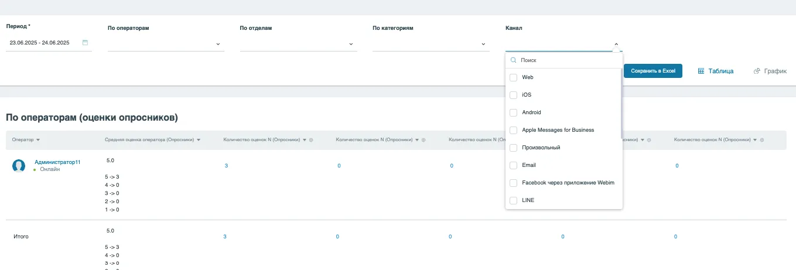Viewport: 796px width, 270px height.
Task: Select the Android channel checkbox
Action: [514, 112]
